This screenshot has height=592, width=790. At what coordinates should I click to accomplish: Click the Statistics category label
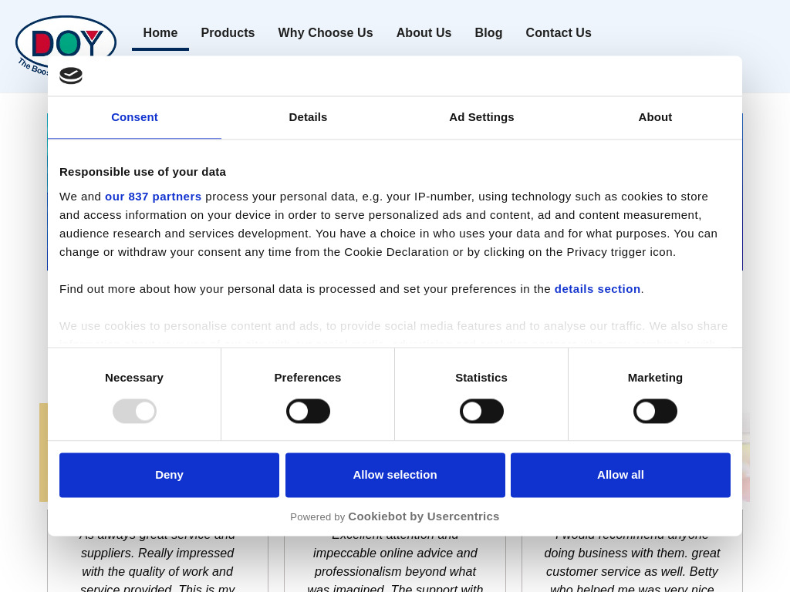(x=481, y=378)
